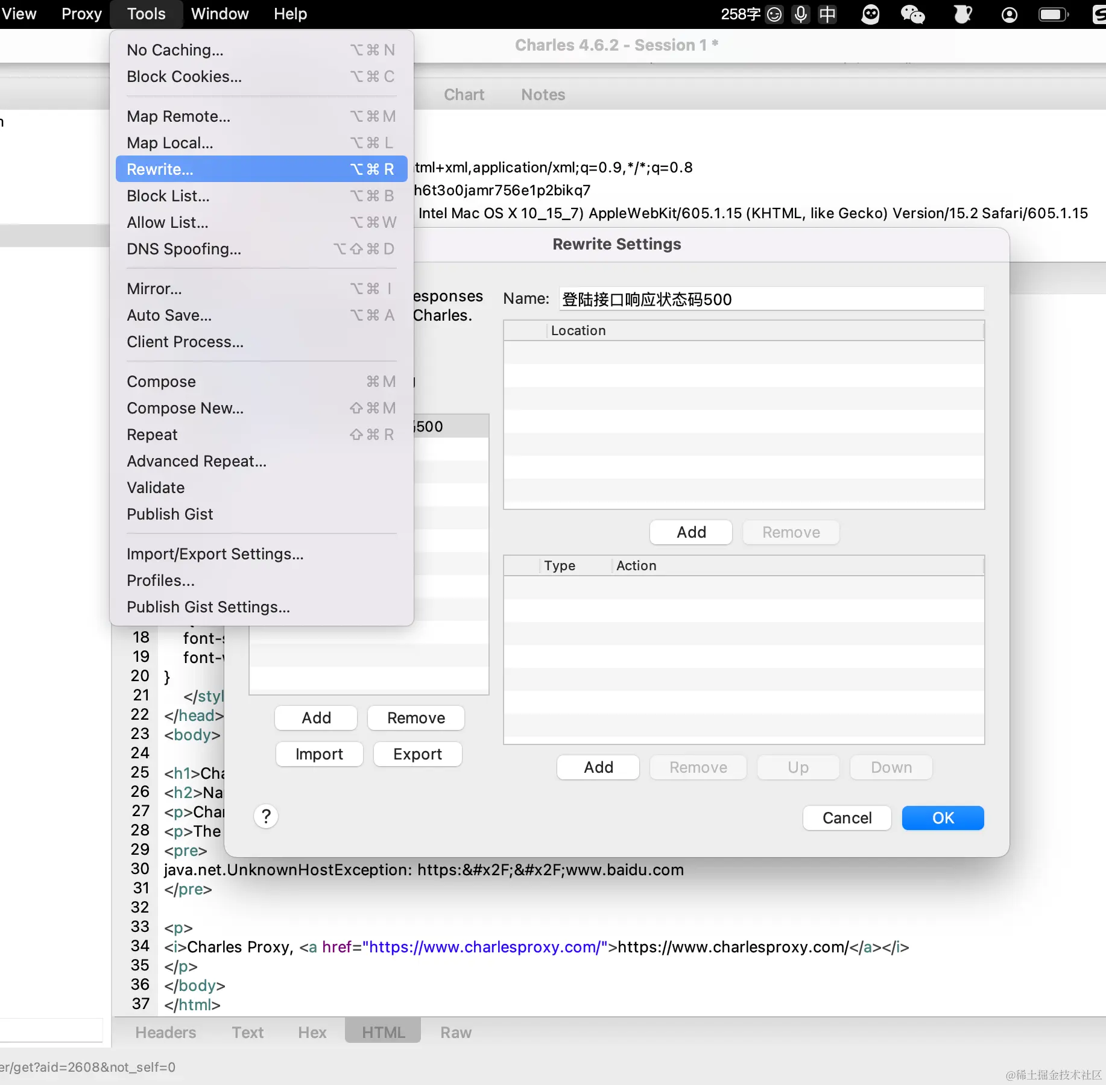The width and height of the screenshot is (1106, 1085).
Task: Click Remove under the Location table
Action: point(791,532)
